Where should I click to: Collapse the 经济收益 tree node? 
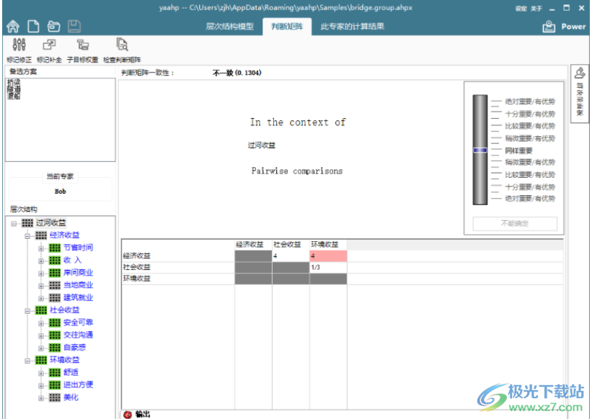[27, 235]
